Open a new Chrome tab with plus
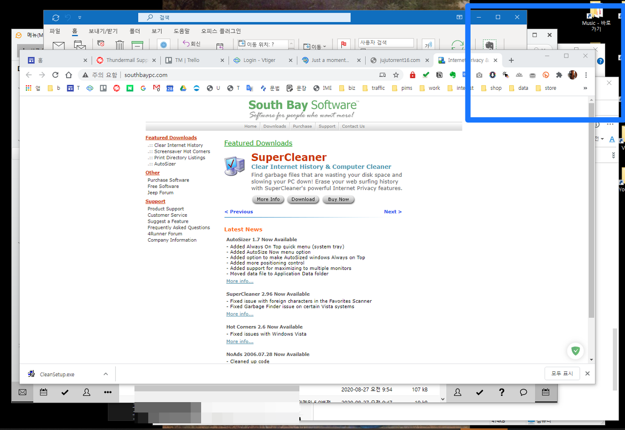This screenshot has width=625, height=430. tap(511, 60)
